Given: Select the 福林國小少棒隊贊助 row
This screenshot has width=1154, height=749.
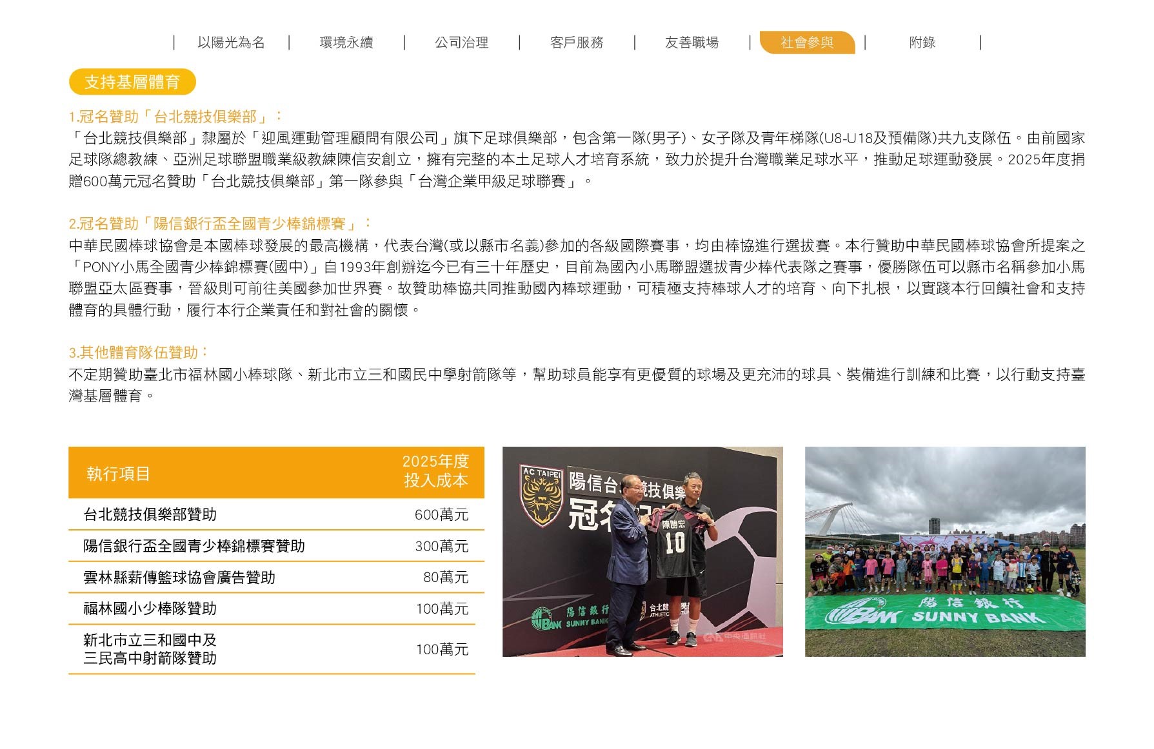Looking at the screenshot, I should pos(276,608).
